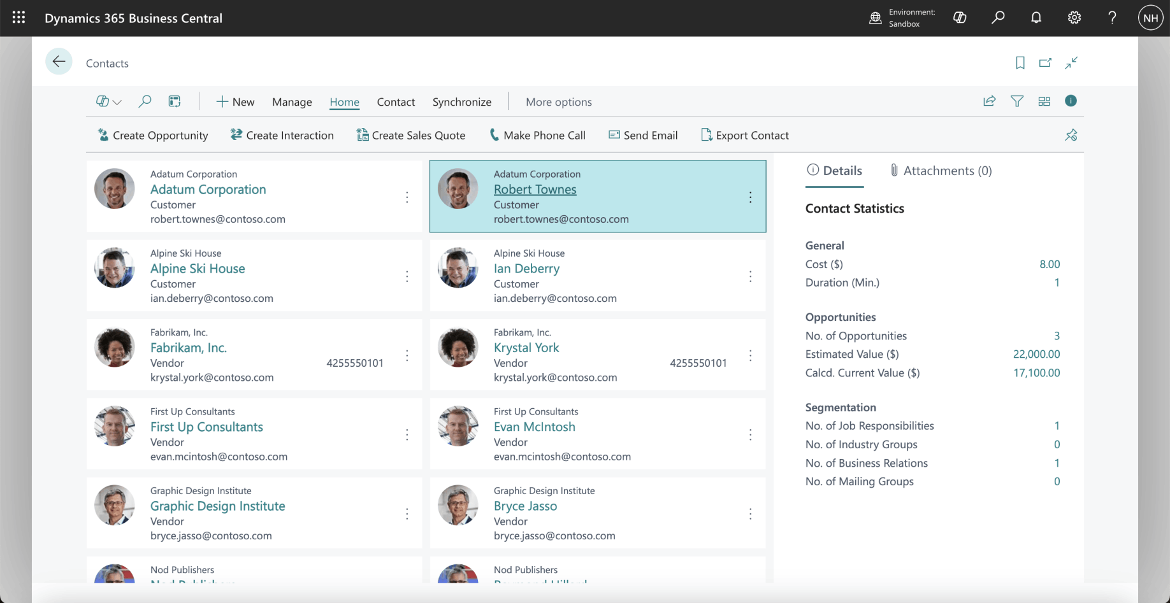This screenshot has height=603, width=1170.
Task: Open the help question mark
Action: (x=1112, y=18)
